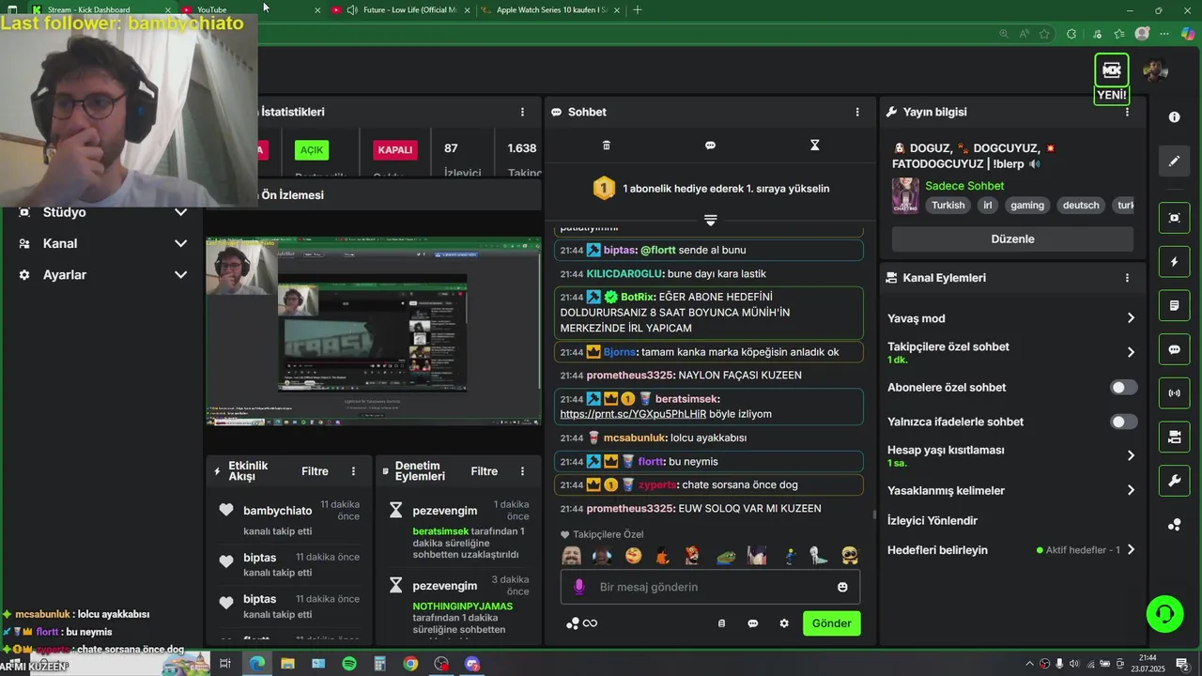Viewport: 1202px width, 676px height.
Task: Collapse the pinned leaderboard banner handle
Action: coord(710,220)
